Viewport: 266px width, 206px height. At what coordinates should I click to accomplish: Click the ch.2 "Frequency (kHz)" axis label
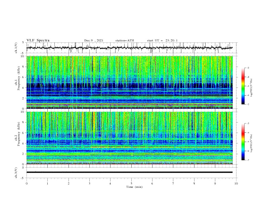point(19,134)
